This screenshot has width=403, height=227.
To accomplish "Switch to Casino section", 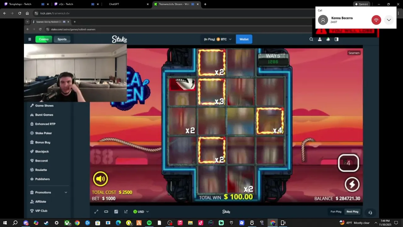I will coord(44,39).
